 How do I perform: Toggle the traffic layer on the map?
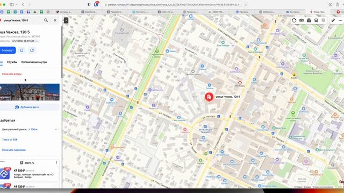coord(294,20)
